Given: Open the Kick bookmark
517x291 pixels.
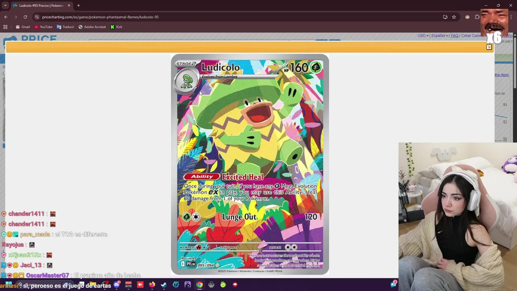Looking at the screenshot, I should tap(116, 27).
